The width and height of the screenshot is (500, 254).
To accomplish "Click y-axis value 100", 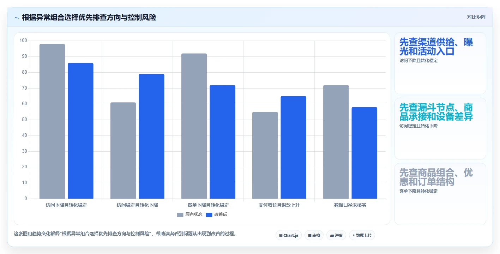I will pos(23,41).
